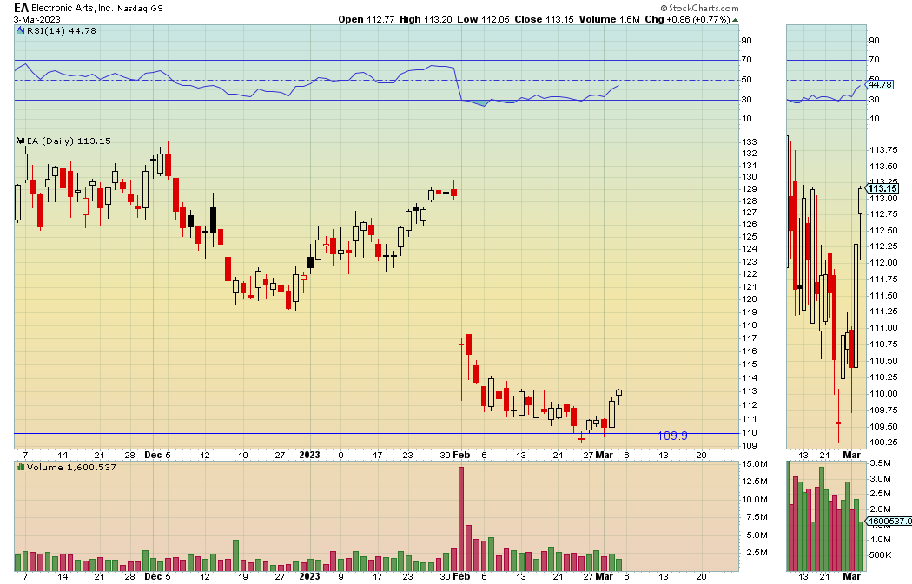Click the 'Chg +0.86 (+0.77%)' header value
This screenshot has width=912, height=584.
pos(688,19)
